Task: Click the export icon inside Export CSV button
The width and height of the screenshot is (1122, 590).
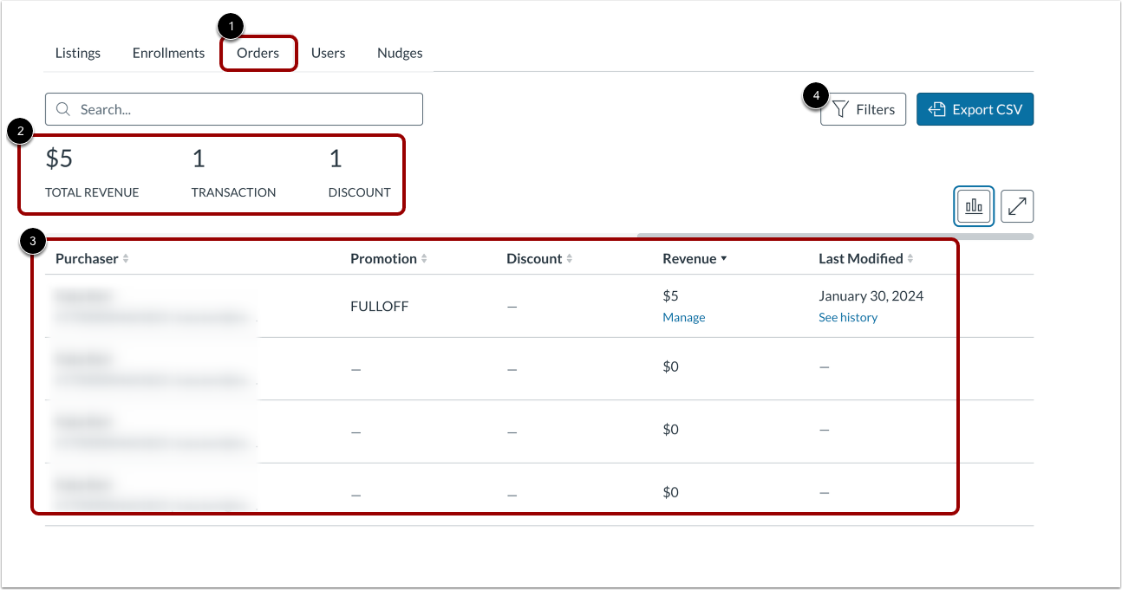Action: 936,109
